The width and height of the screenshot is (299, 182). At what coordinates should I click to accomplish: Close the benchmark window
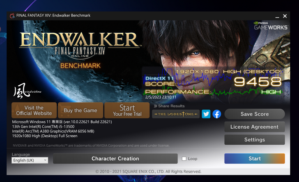(x=285, y=16)
